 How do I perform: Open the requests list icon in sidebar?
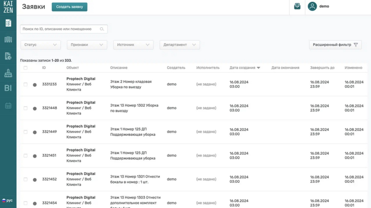[x=8, y=23]
